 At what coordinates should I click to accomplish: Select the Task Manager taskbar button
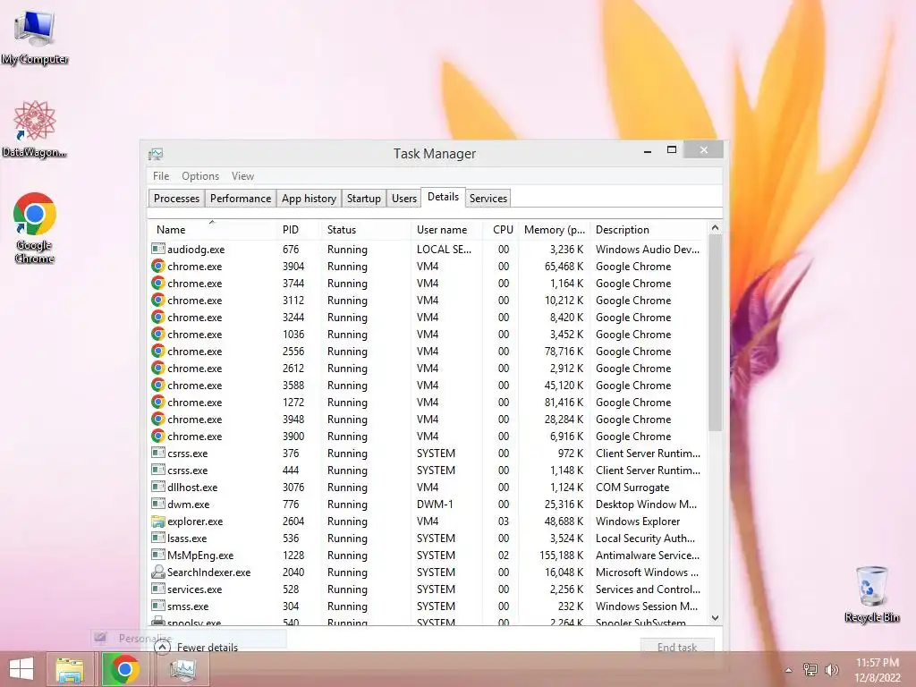tap(182, 669)
